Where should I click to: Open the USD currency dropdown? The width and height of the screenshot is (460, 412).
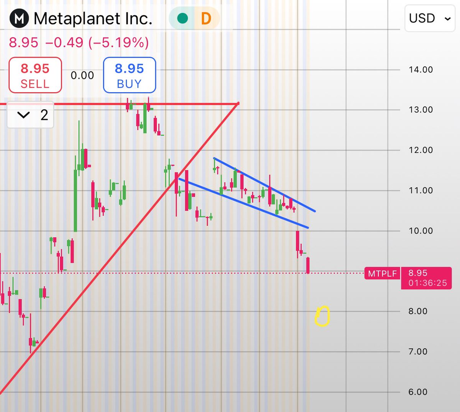[430, 18]
